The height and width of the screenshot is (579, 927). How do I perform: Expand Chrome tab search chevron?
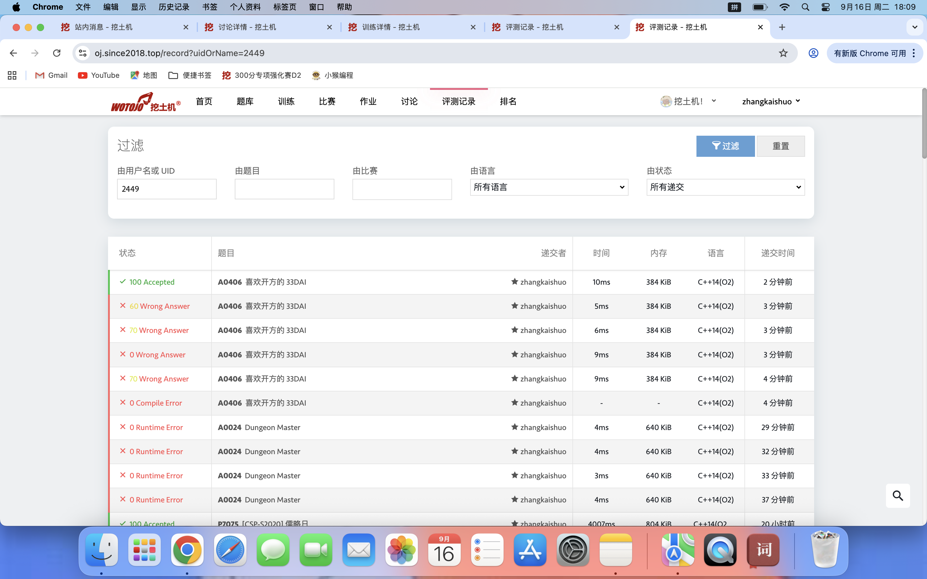pos(914,27)
